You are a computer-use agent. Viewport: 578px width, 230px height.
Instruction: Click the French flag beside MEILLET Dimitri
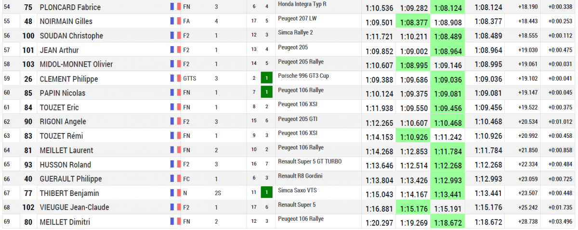[176, 222]
